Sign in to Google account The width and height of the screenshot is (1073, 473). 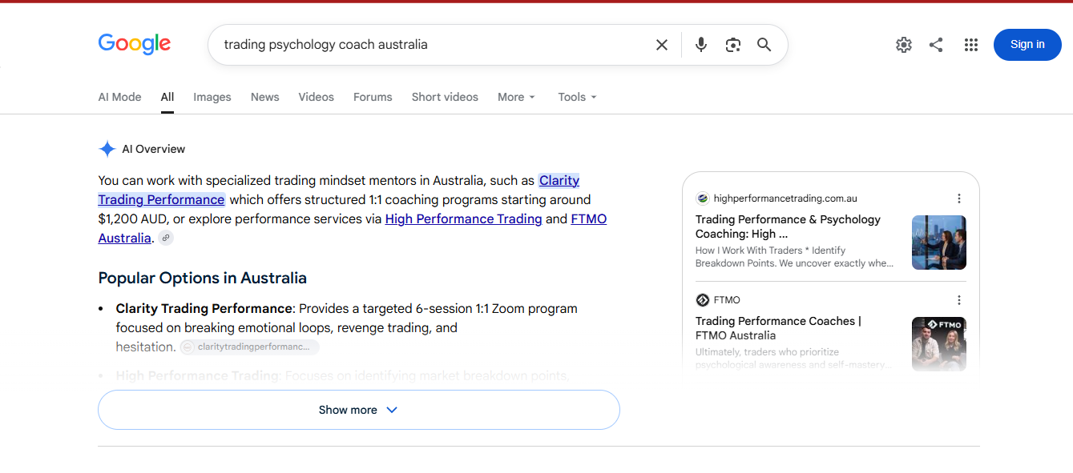coord(1027,45)
